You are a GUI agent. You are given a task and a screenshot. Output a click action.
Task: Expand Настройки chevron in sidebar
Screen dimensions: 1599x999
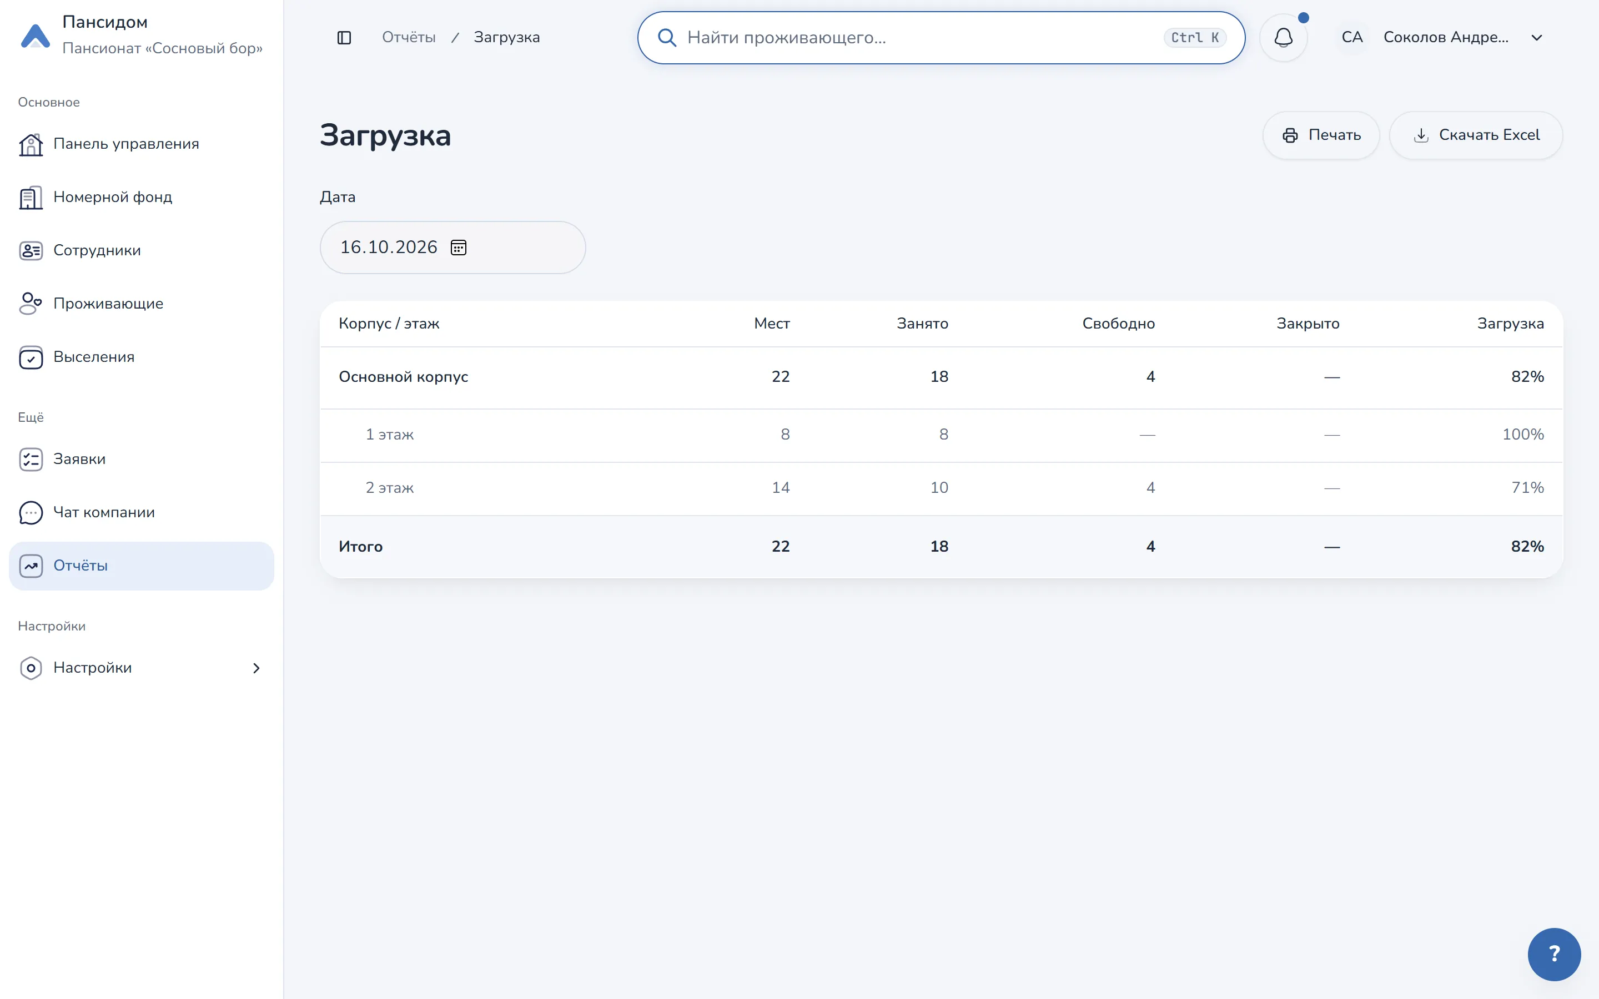(257, 668)
